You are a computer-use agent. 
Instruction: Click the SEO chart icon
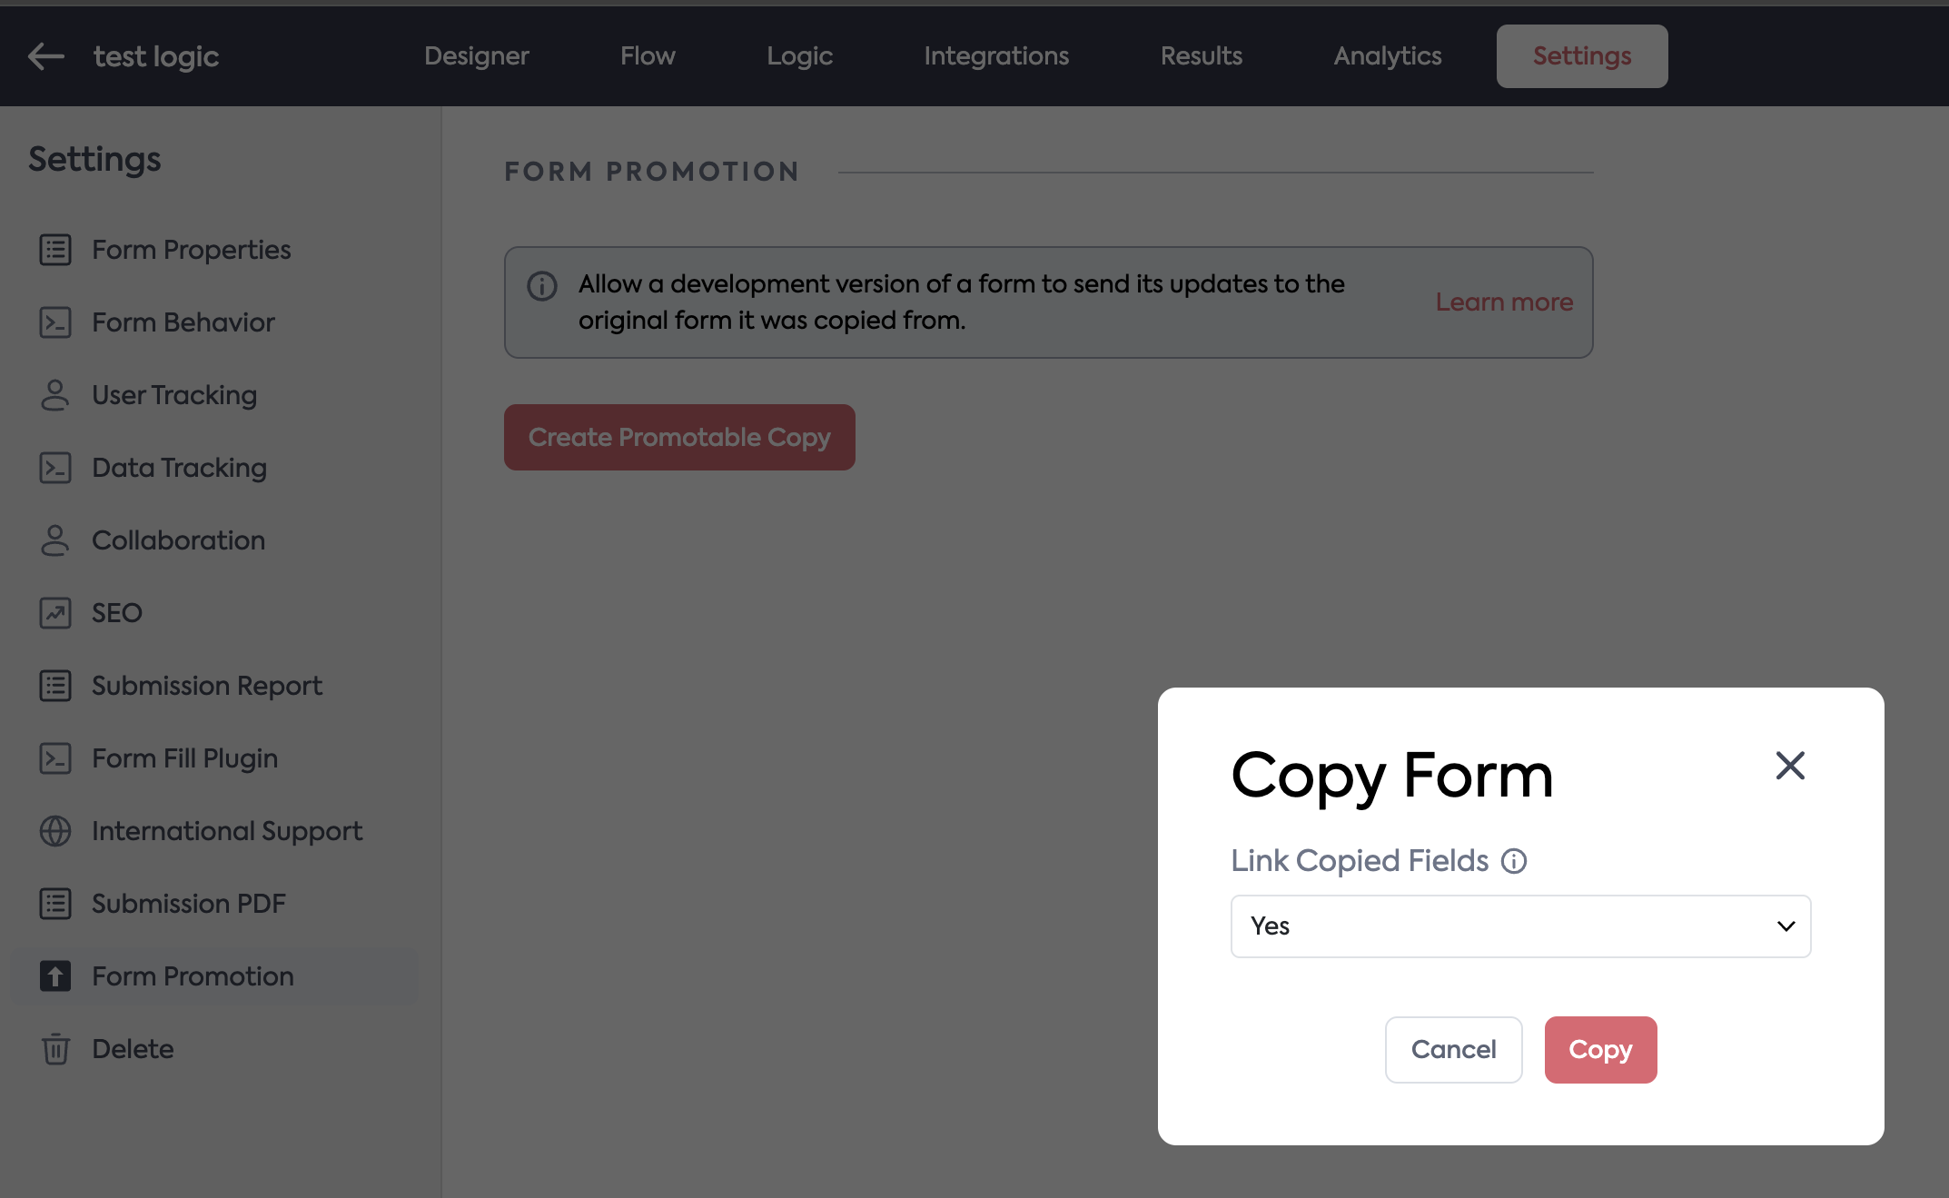(54, 613)
